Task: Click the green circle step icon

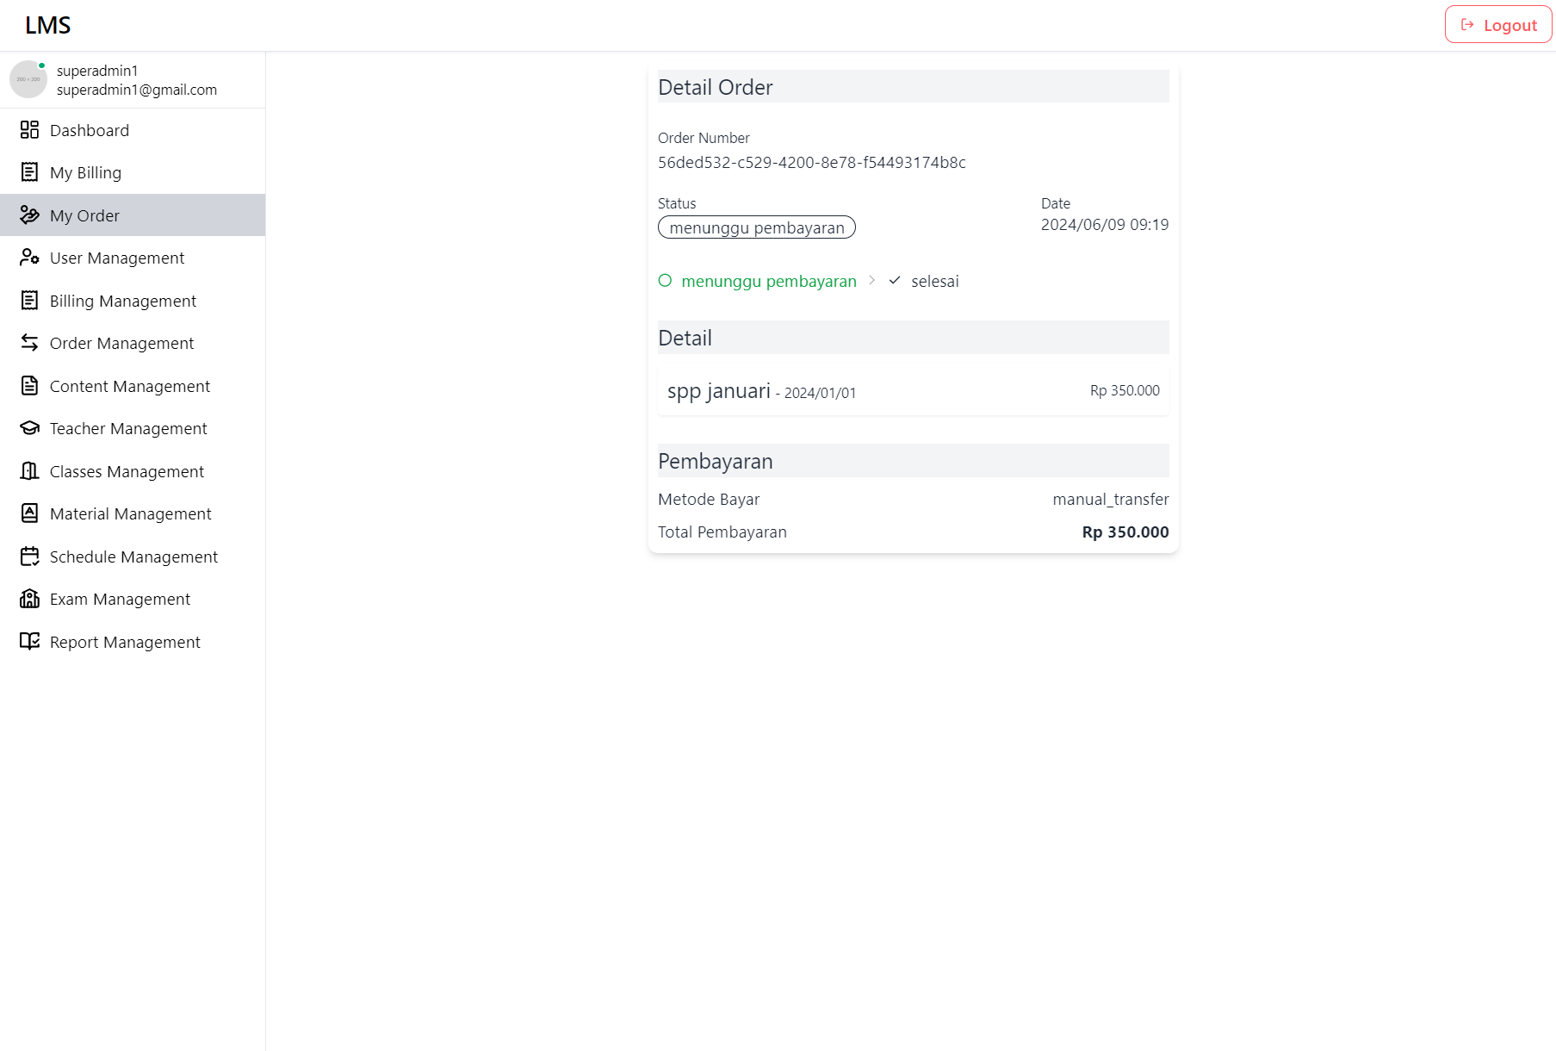Action: [665, 281]
